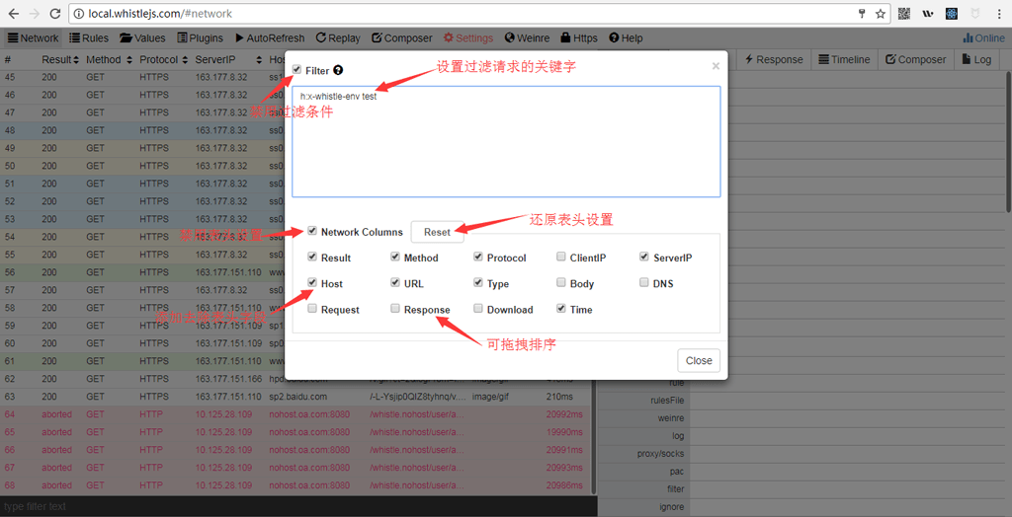Click the help question mark beside Filter
This screenshot has width=1012, height=517.
point(338,71)
